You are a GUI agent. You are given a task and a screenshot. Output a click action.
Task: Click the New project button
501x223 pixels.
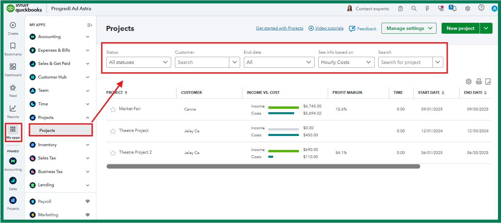click(460, 28)
